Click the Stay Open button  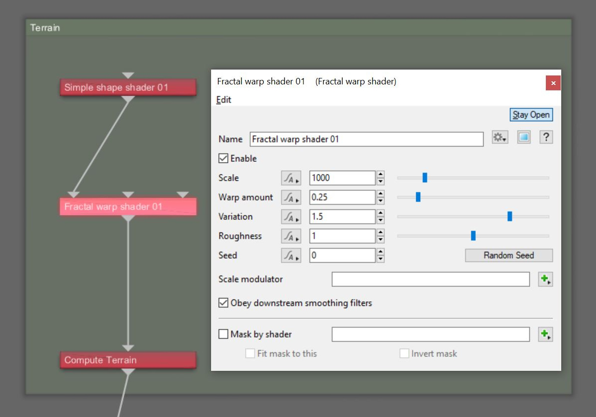pyautogui.click(x=531, y=115)
